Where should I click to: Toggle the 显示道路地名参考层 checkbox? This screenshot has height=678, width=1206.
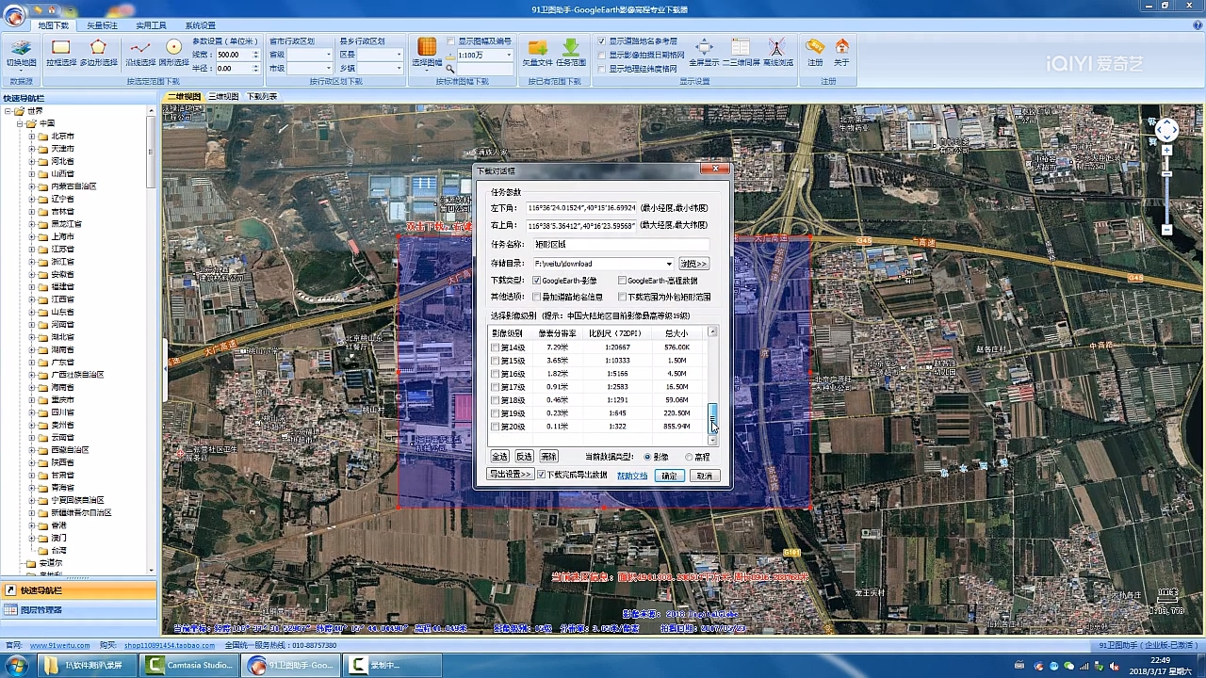point(601,41)
